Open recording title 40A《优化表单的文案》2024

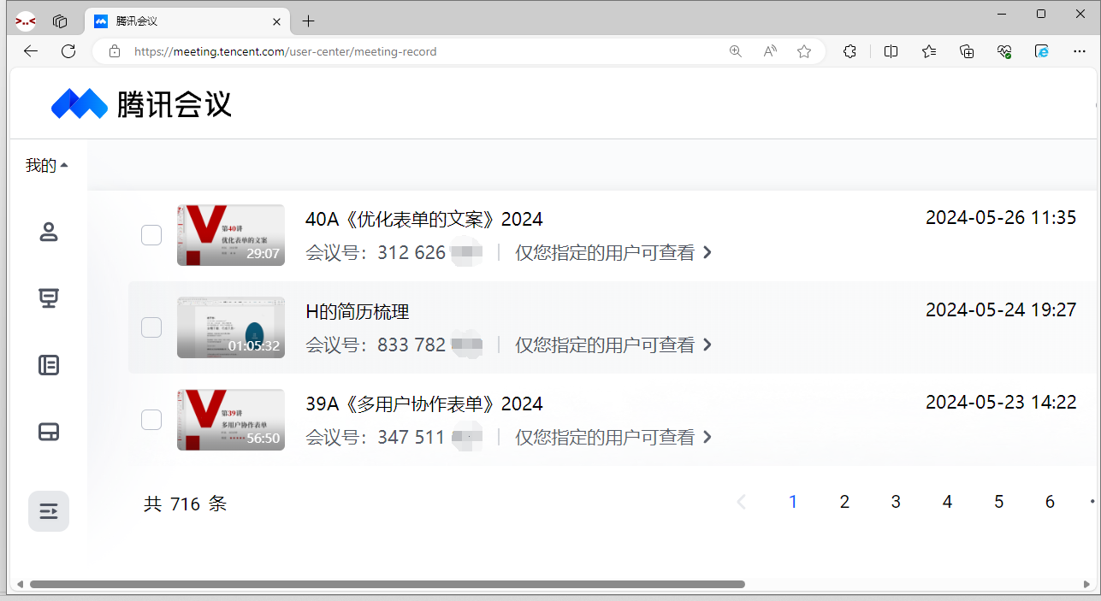(424, 220)
